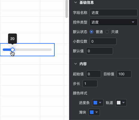Click the progress slider handle
Screen dimensions: 139x120
[13, 50]
